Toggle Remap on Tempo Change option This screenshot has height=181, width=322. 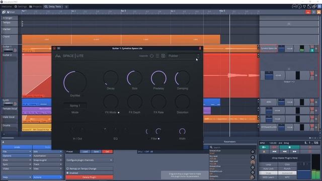(90, 169)
